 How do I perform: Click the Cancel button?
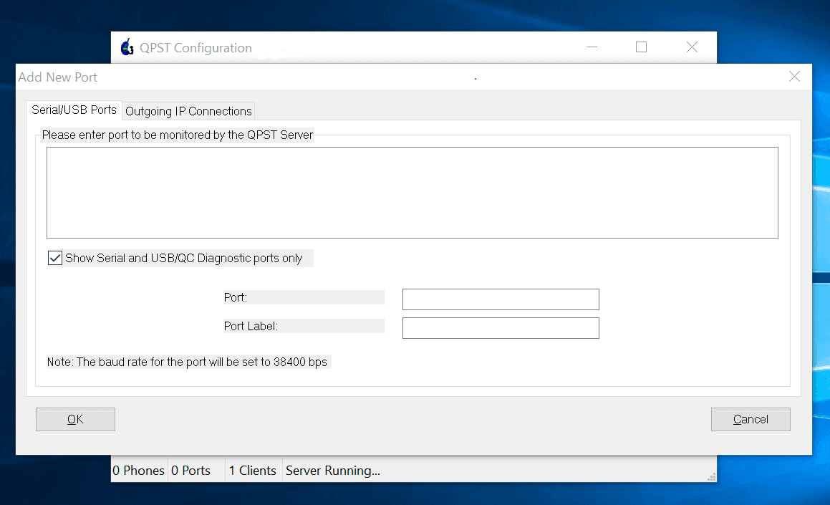click(751, 419)
